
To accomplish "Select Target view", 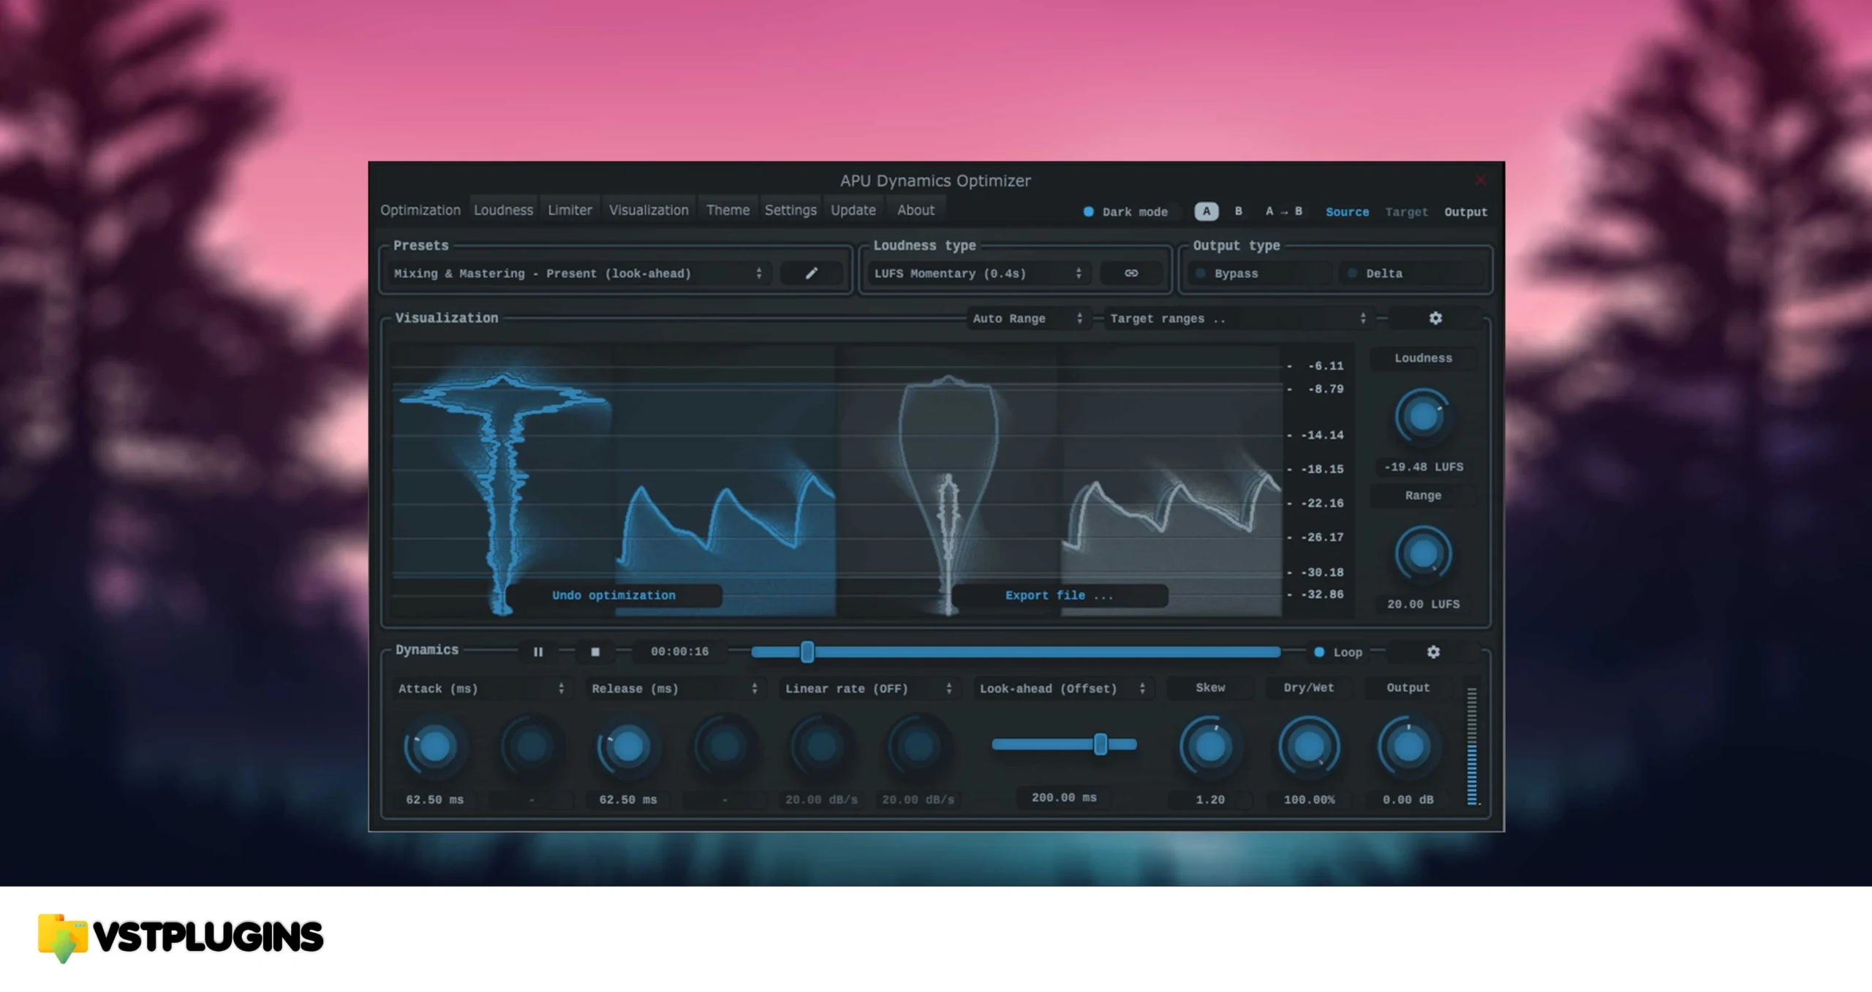I will [x=1406, y=212].
